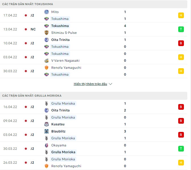191x170 pixels.
Task: Click the Renofa Yamaguchi logo on 30.03.22 match
Action: click(47, 68)
